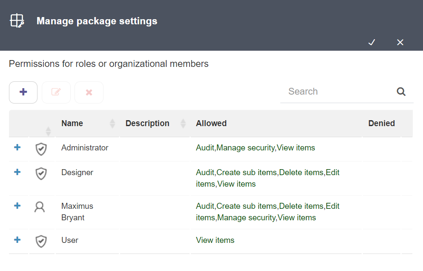The image size is (423, 271).
Task: Expand the User row
Action: click(x=17, y=240)
